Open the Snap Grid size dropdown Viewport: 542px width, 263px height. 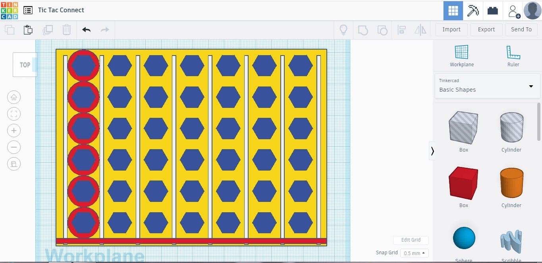(414, 253)
